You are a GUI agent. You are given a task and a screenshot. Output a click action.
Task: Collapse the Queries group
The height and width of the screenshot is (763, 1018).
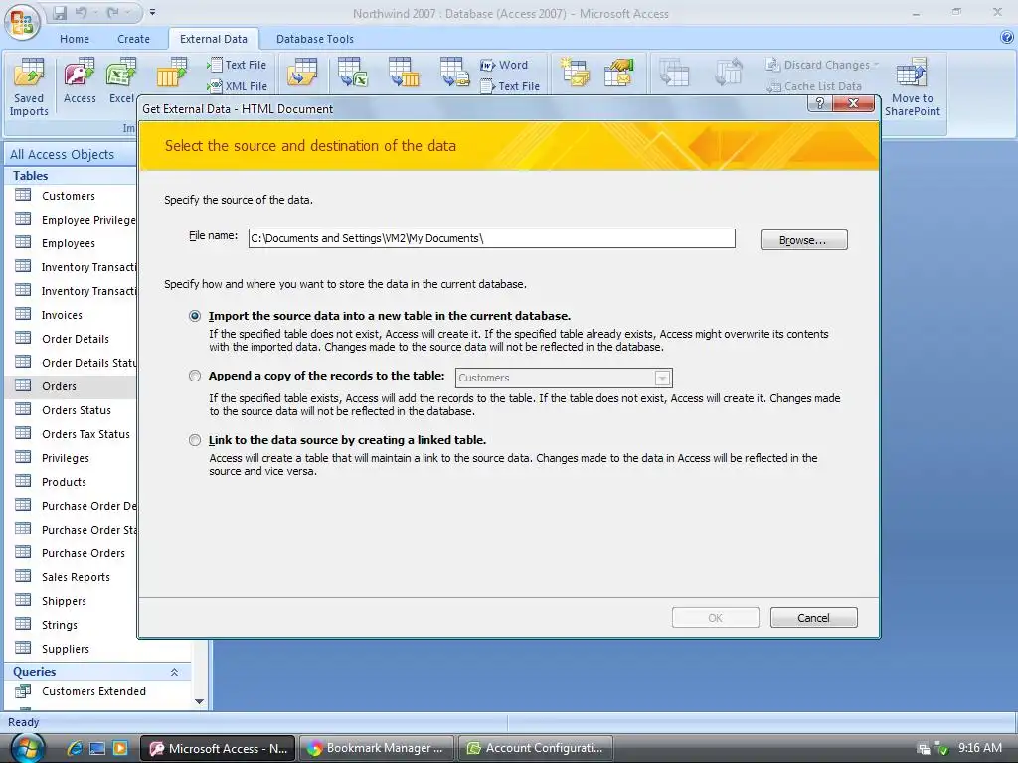[x=174, y=672]
